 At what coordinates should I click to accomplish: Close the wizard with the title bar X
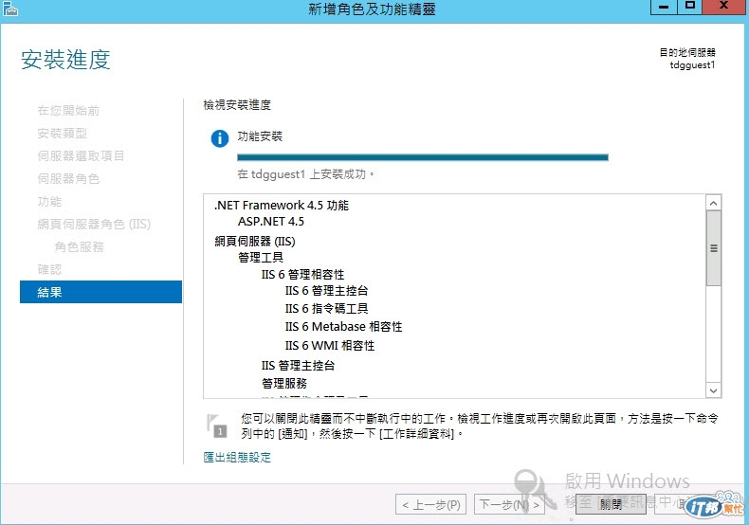(723, 7)
